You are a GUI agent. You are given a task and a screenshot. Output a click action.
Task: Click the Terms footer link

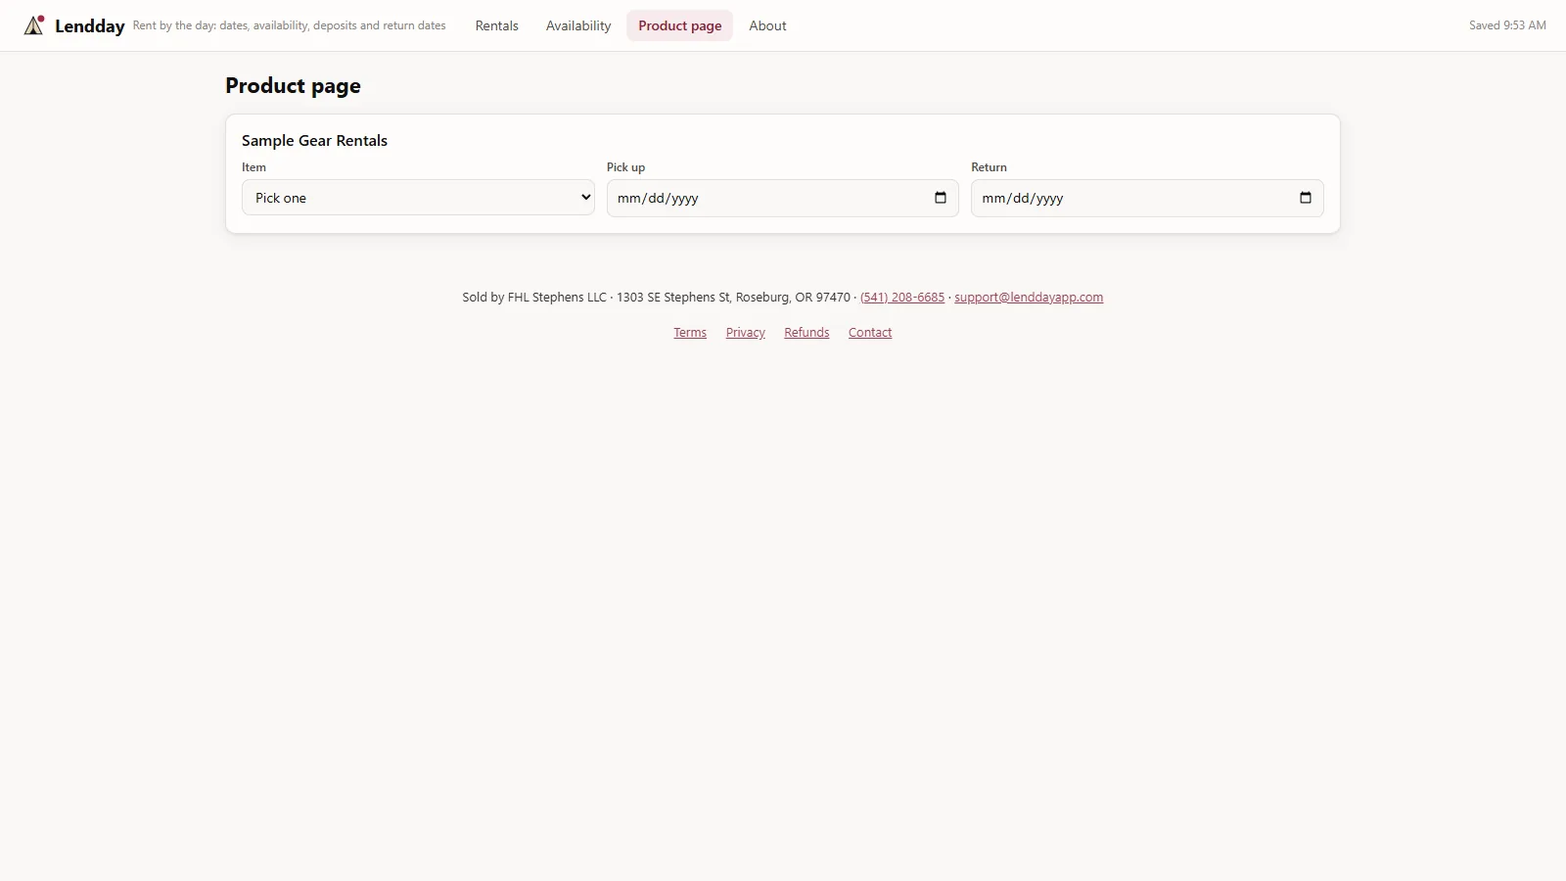tap(690, 333)
